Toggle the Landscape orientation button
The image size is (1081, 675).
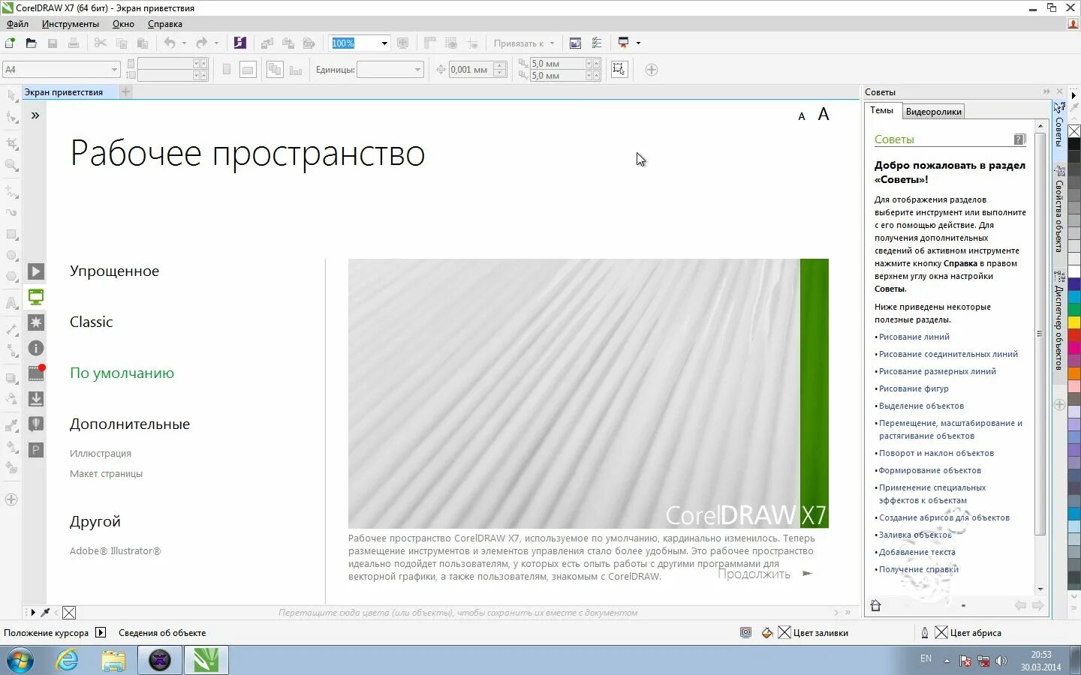tap(248, 70)
